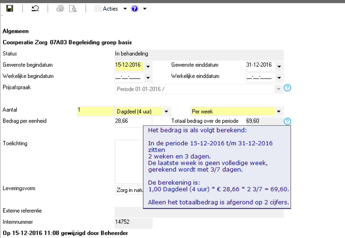This screenshot has height=238, width=345.
Task: Click the Print preview icon
Action: tap(73, 9)
